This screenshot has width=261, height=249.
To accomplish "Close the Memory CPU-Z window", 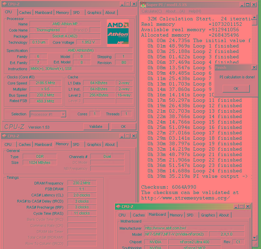I will pos(134,136).
